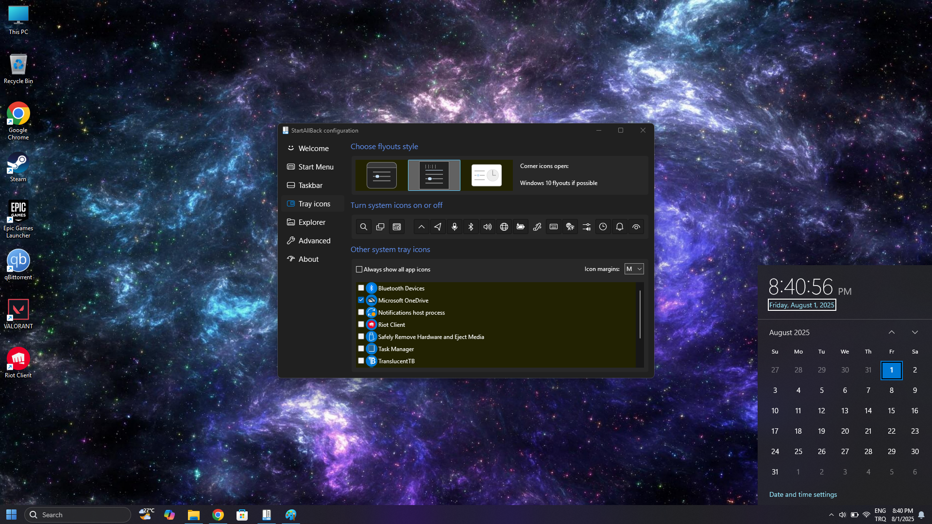Select the first flyout style thumbnail

(382, 175)
